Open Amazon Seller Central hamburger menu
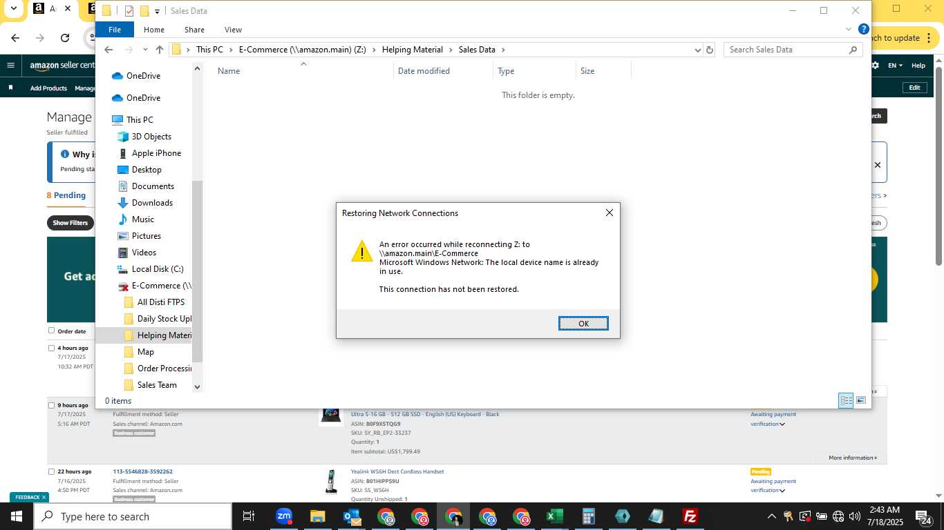The height and width of the screenshot is (530, 944). click(x=10, y=66)
